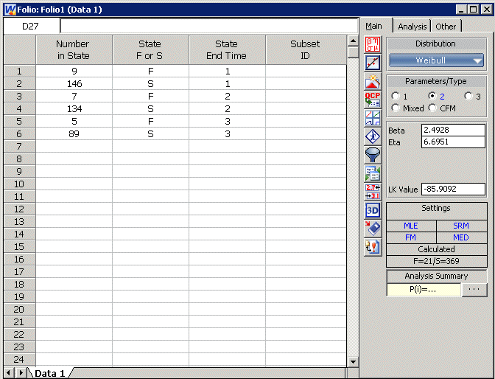Viewport: 495px width, 379px height.
Task: Click the Calculate parameters icon
Action: pyautogui.click(x=373, y=44)
